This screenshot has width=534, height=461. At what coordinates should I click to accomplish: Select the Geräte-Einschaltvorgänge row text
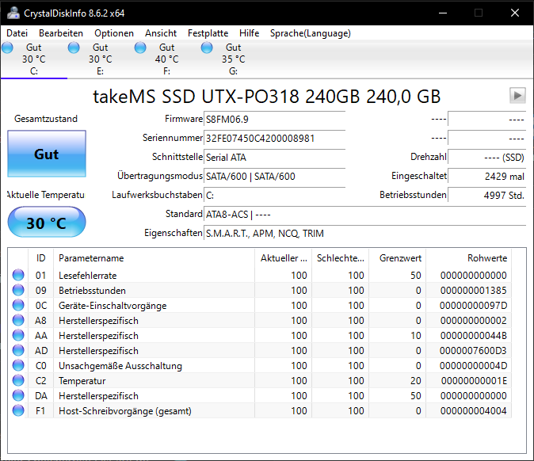click(113, 306)
